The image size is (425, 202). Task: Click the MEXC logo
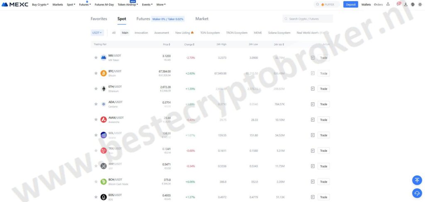coord(15,5)
